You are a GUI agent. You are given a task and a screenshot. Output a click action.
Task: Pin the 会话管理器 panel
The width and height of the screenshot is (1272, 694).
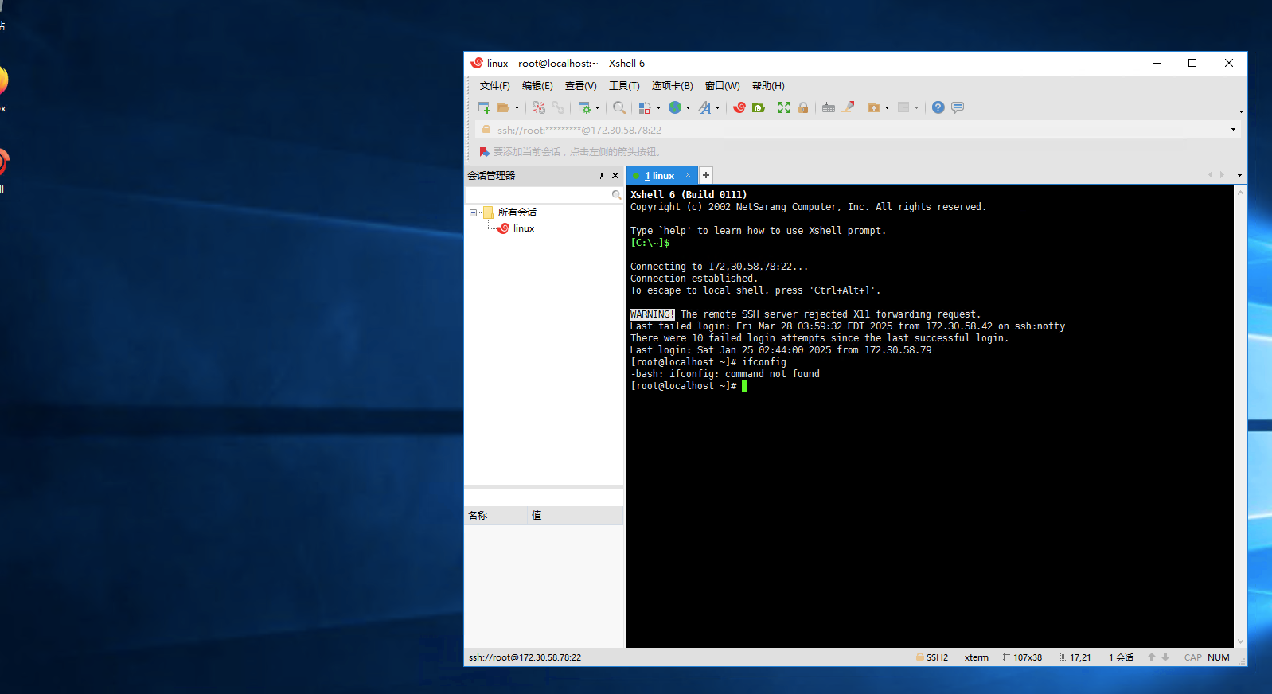(x=600, y=176)
